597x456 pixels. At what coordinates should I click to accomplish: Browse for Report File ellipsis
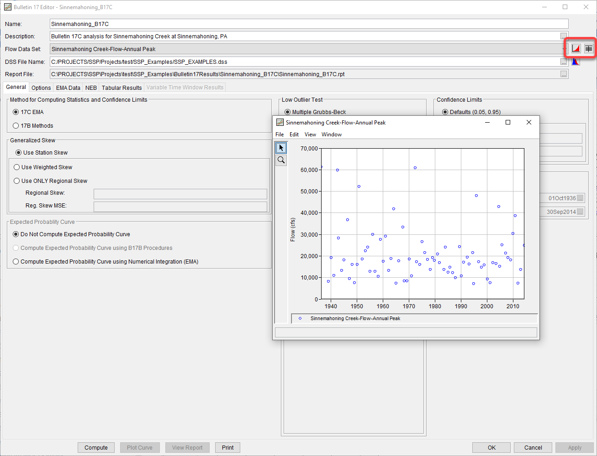(x=564, y=74)
